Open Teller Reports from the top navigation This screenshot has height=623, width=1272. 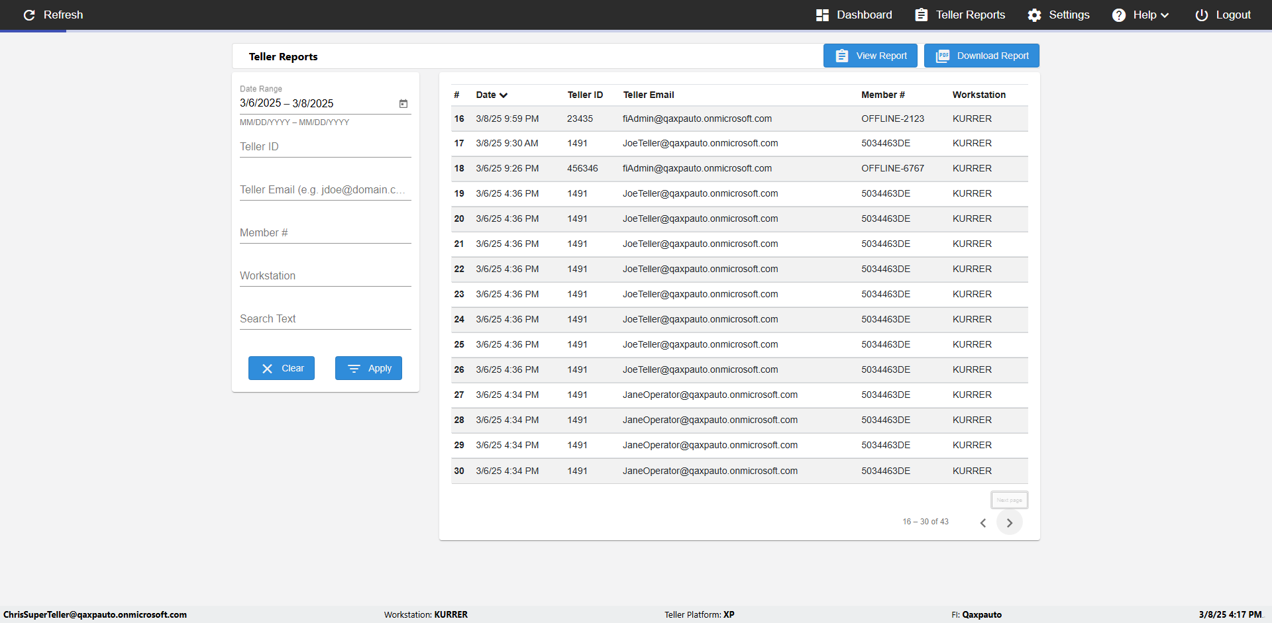click(x=960, y=15)
